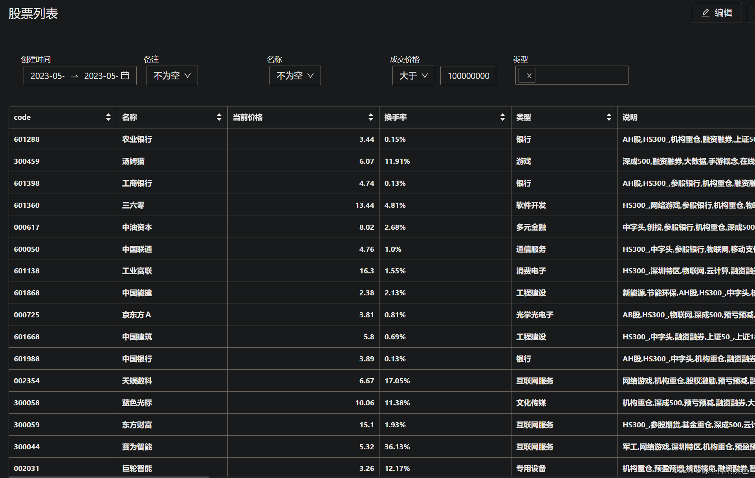Screen dimensions: 755x478
Task: Click the start date in 创建时间
Action: tap(48, 76)
